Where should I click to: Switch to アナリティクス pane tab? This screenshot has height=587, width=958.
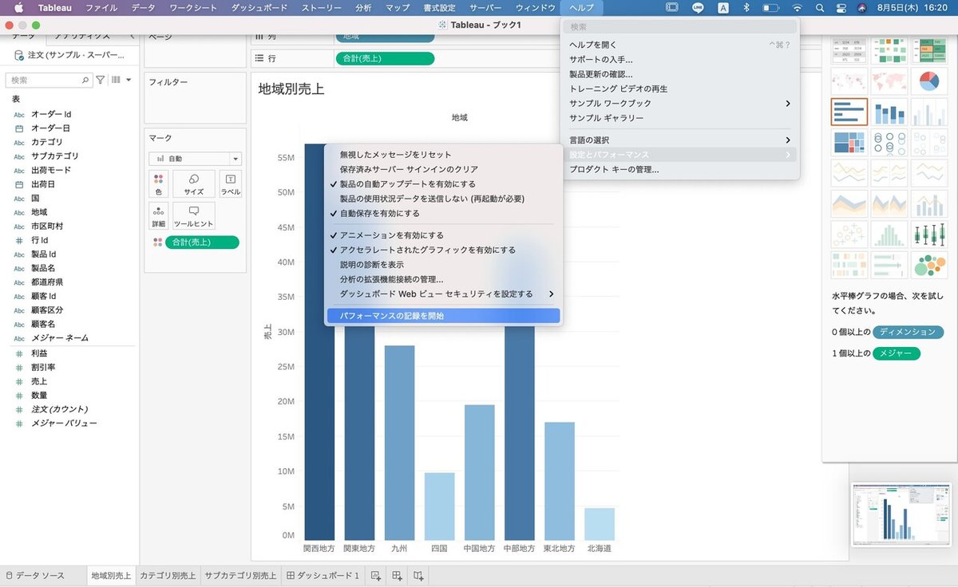point(84,37)
